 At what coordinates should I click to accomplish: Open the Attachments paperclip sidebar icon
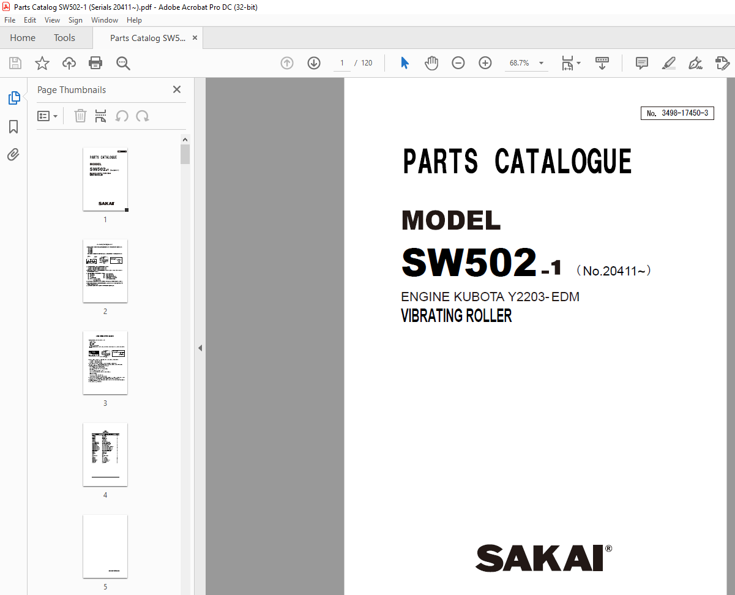[x=13, y=155]
